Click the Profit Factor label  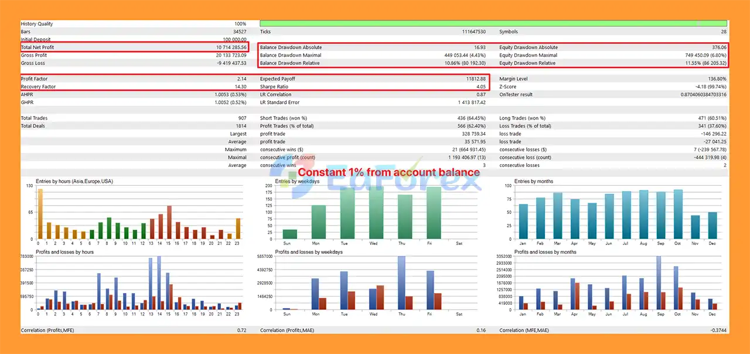[35, 79]
